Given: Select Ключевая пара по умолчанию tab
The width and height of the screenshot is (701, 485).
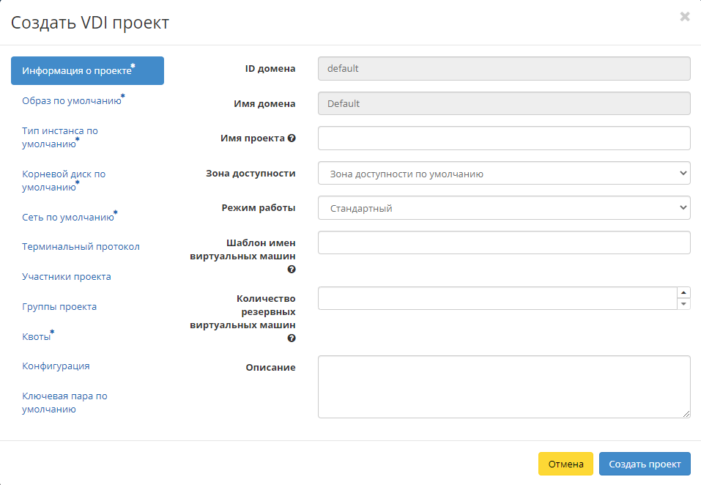Looking at the screenshot, I should 64,402.
